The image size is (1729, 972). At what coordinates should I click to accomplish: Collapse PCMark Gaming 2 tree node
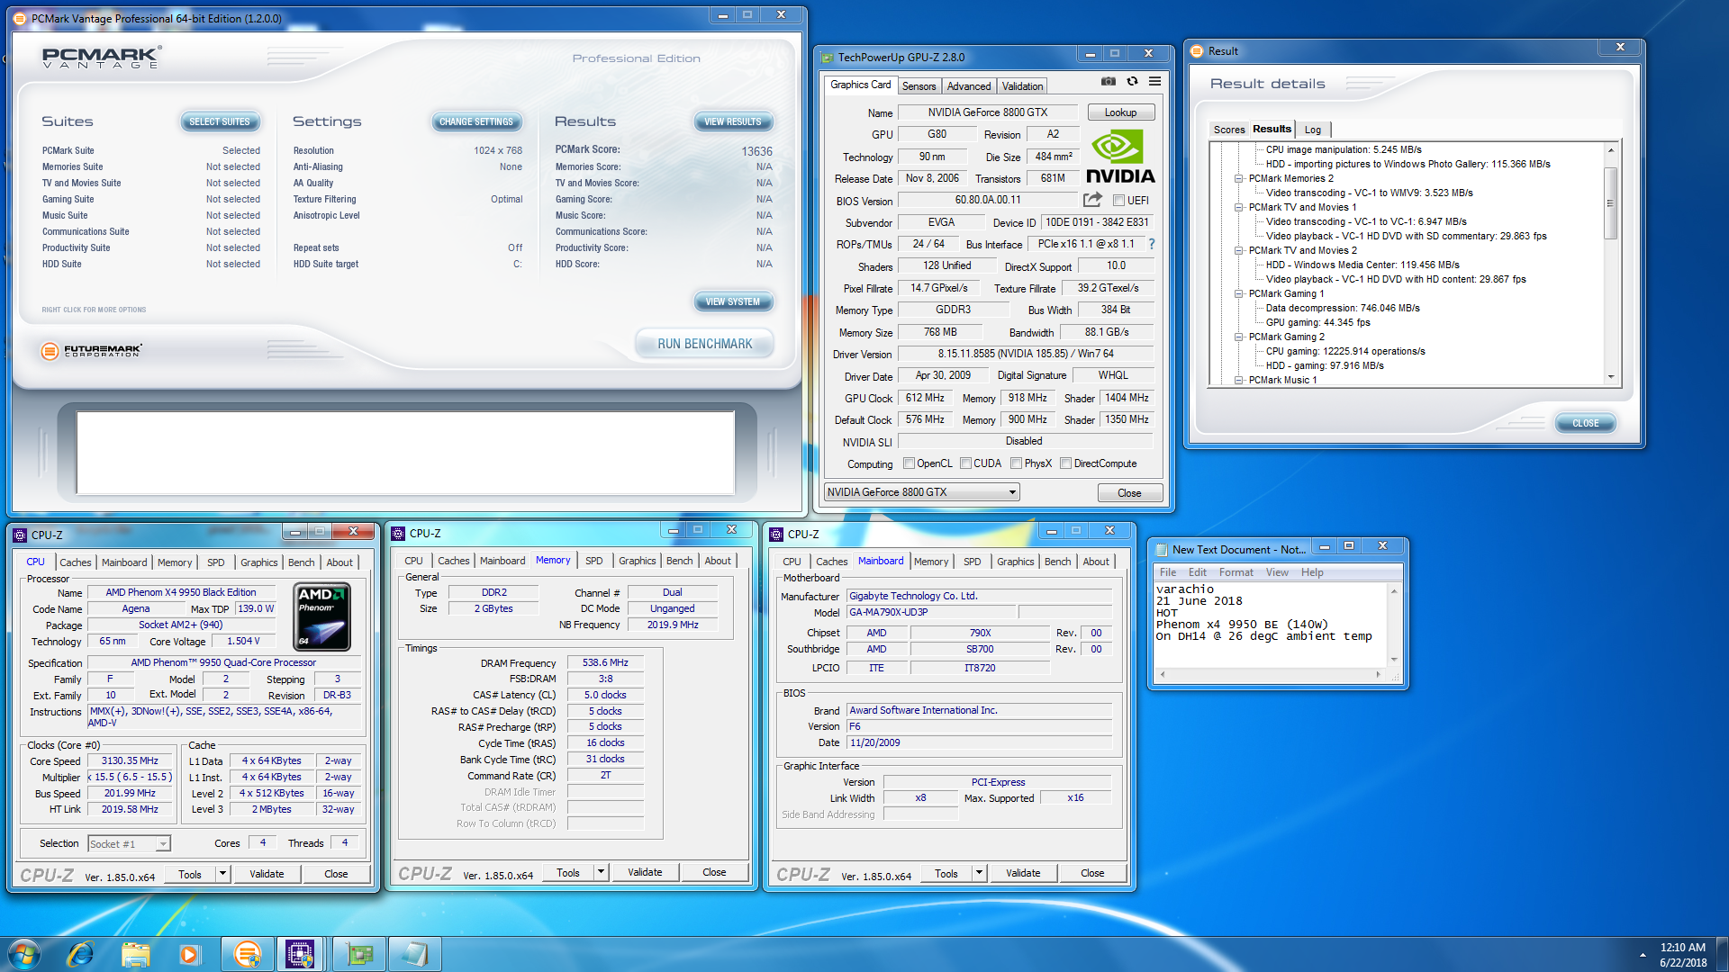(x=1239, y=337)
